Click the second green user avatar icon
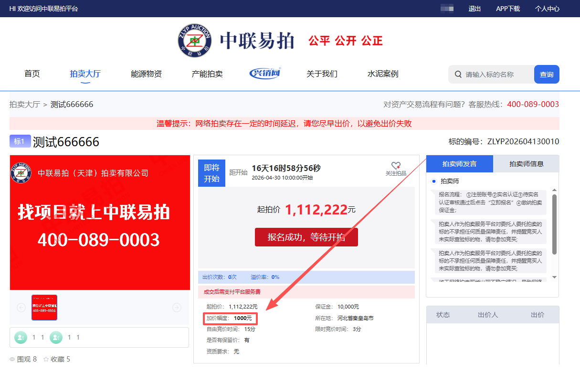 click(56, 337)
